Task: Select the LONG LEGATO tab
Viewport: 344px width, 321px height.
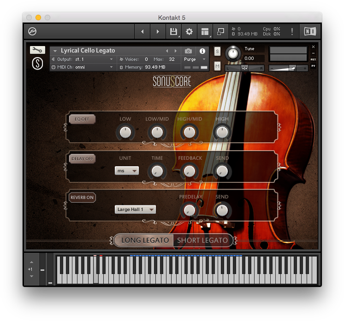Action: [x=145, y=240]
